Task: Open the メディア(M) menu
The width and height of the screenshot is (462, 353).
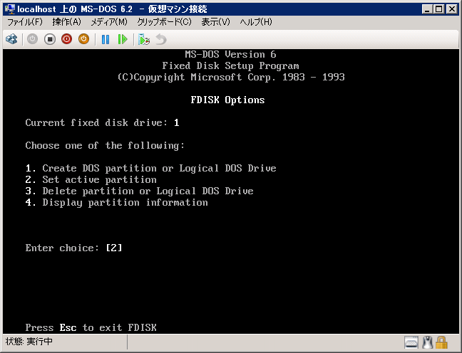Action: click(x=109, y=22)
